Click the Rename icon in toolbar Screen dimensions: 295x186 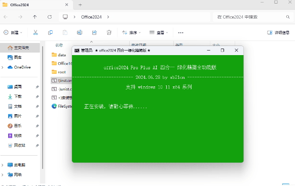coord(80,32)
